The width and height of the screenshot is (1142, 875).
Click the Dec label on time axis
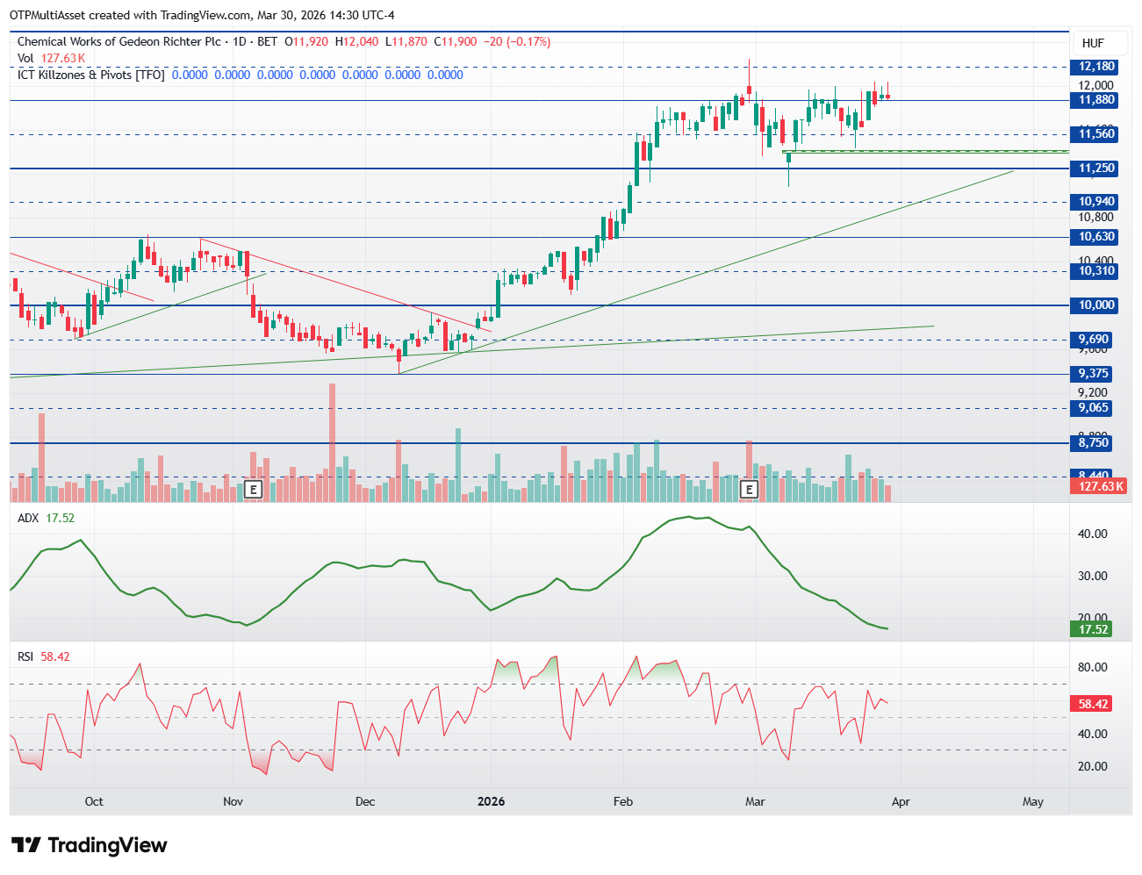365,801
